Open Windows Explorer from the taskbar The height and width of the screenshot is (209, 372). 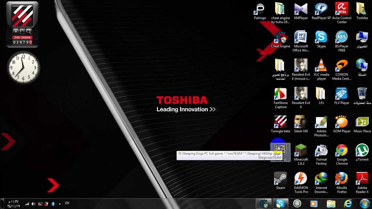pos(331,204)
